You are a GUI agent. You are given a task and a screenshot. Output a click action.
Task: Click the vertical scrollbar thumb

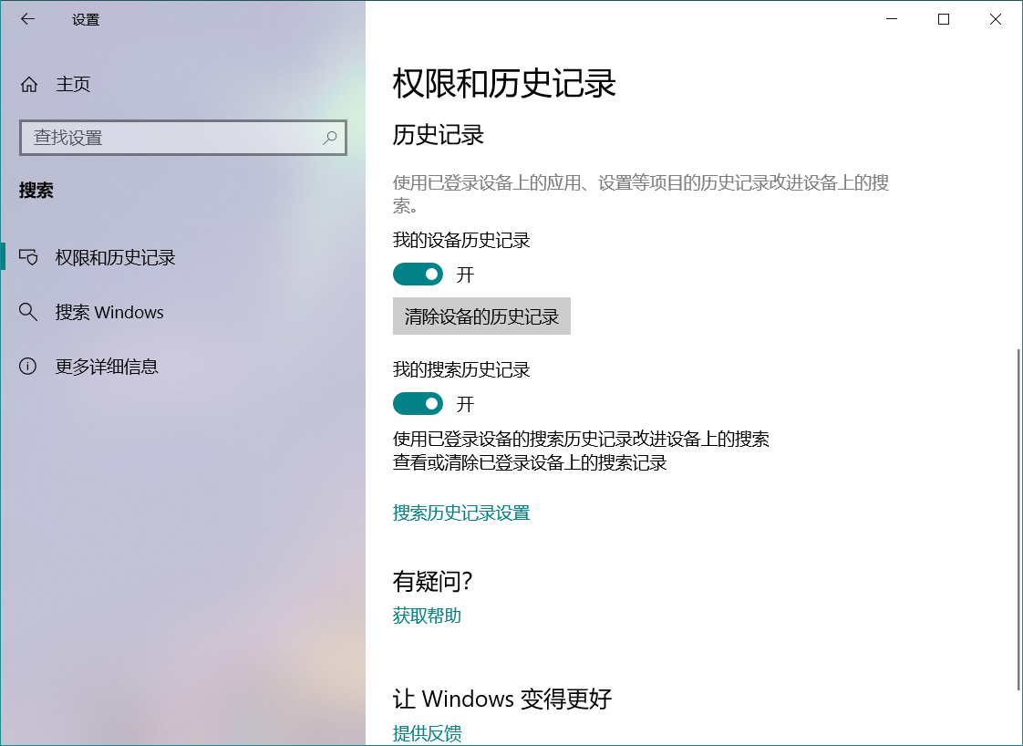[1018, 519]
